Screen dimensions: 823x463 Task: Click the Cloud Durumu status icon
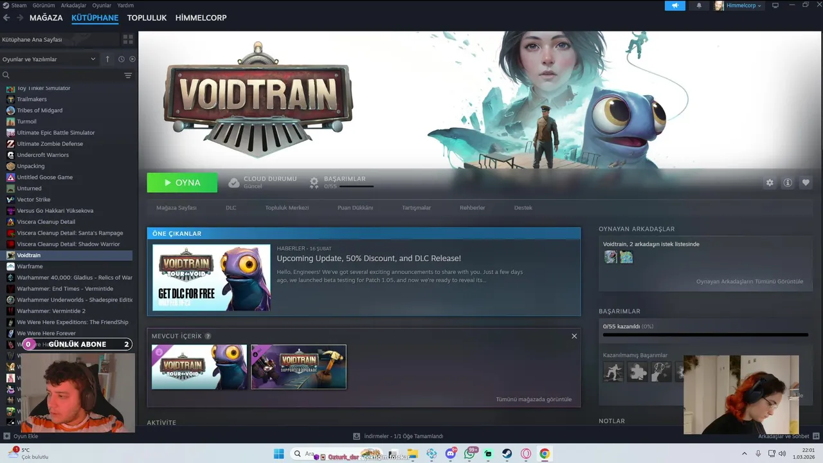pyautogui.click(x=234, y=183)
